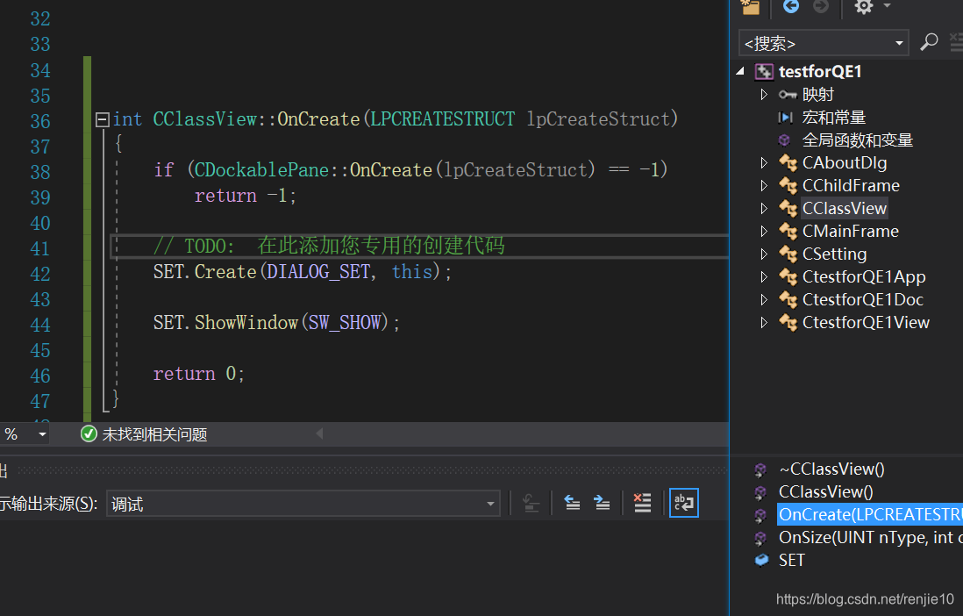This screenshot has height=616, width=963.
Task: Click the method icon beside CClassView()
Action: pyautogui.click(x=760, y=492)
